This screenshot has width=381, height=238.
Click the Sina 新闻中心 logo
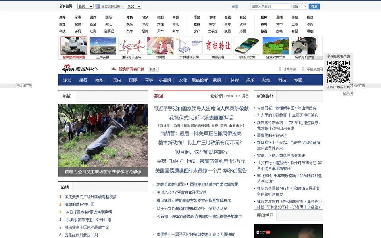(x=79, y=69)
